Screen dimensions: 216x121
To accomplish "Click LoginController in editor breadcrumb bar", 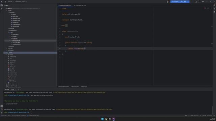I will 75,86.
